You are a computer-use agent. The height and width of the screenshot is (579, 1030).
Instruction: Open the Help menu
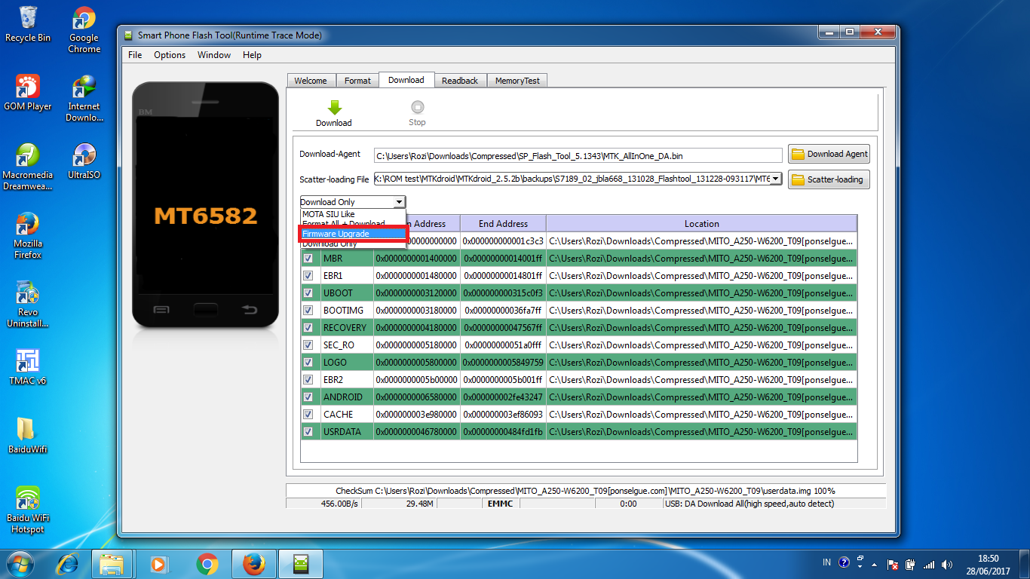(252, 55)
